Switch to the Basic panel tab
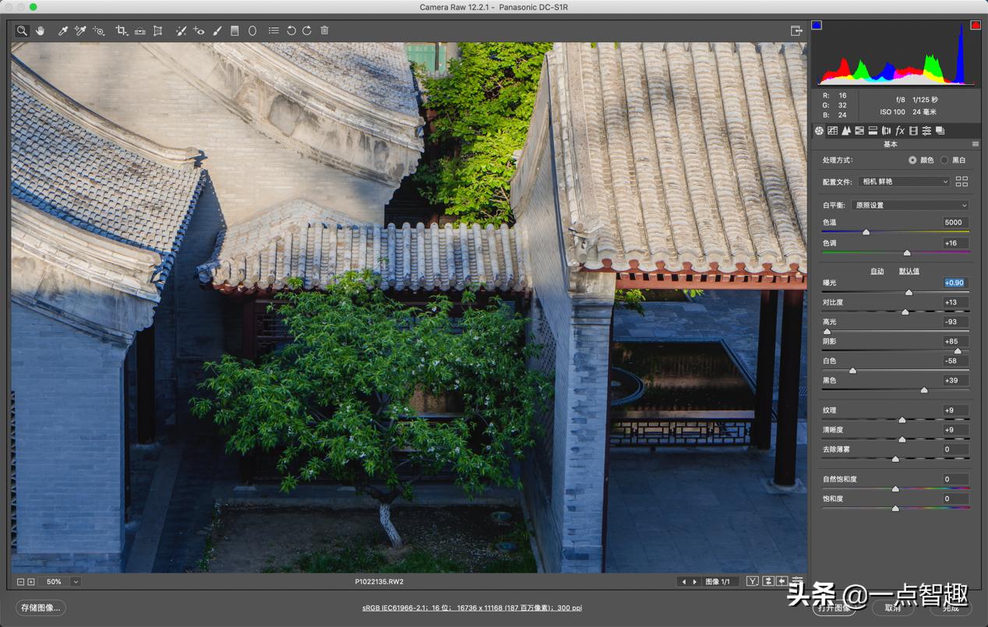The width and height of the screenshot is (988, 627). 819,131
